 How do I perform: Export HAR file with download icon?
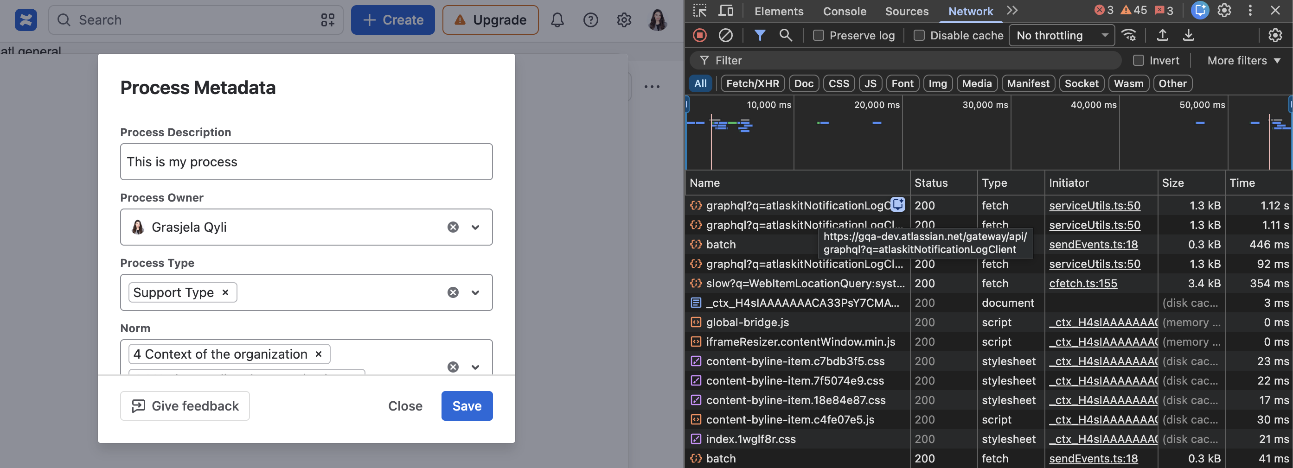pos(1189,35)
